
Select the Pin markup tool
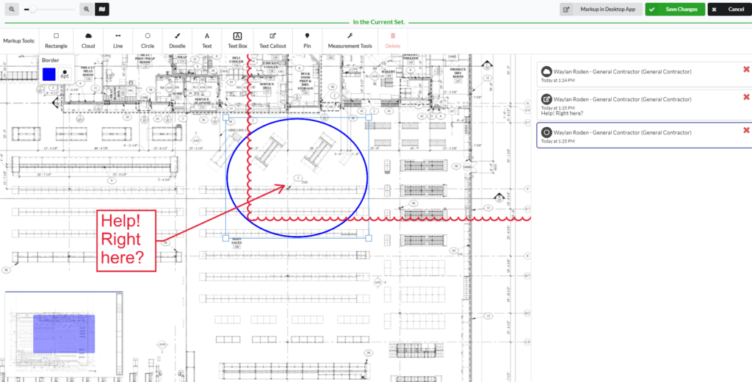(x=308, y=41)
